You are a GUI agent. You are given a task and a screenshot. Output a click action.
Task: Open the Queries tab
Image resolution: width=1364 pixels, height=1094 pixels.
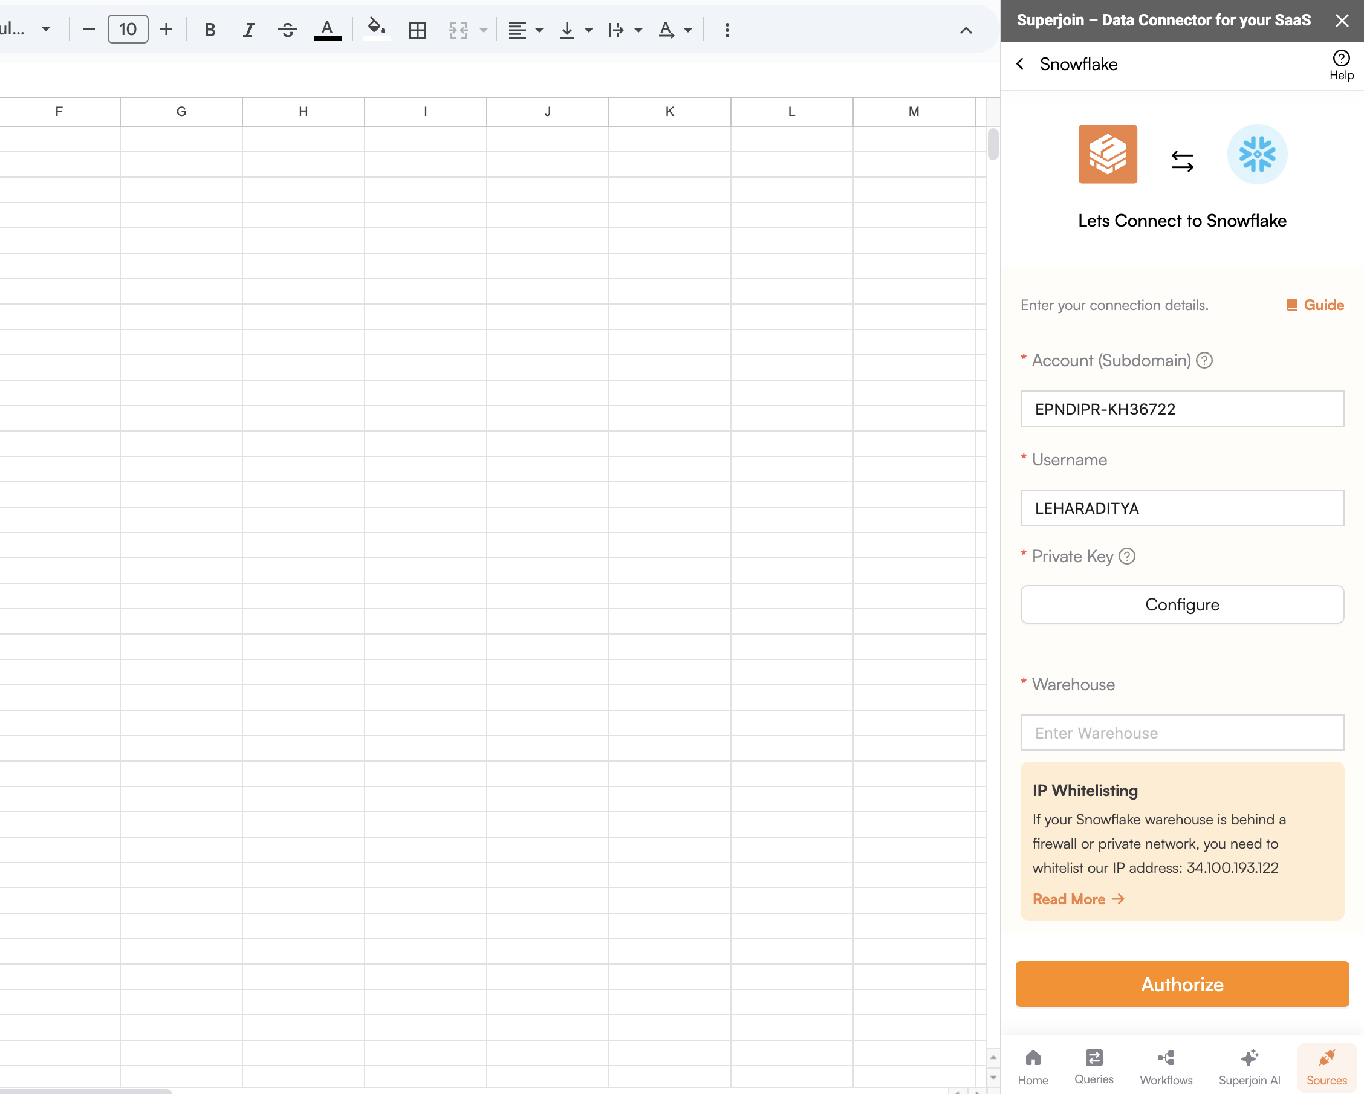[1093, 1066]
